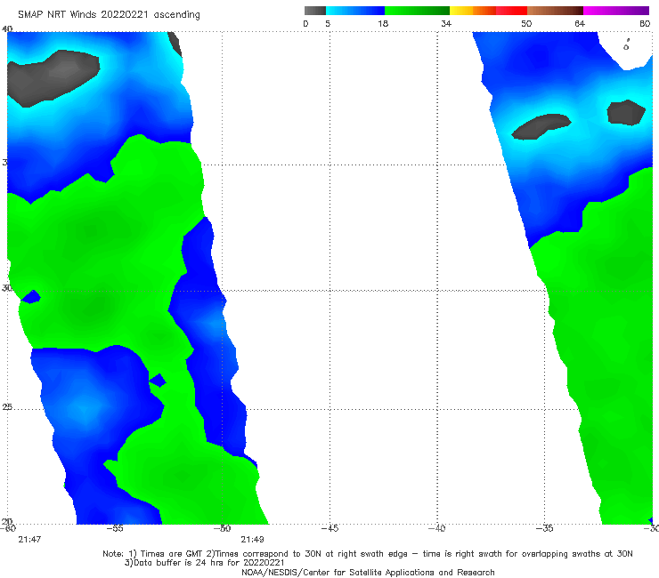
Task: Click the longitude label '-55'
Action: coord(115,528)
